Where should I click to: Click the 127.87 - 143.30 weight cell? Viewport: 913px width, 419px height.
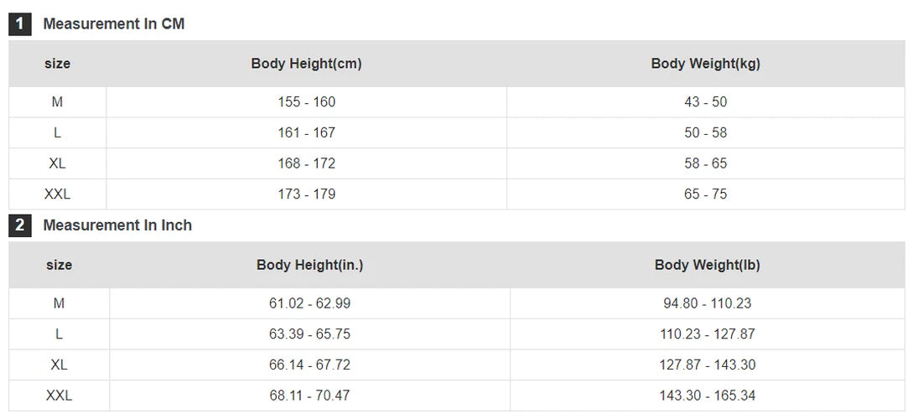coord(707,365)
